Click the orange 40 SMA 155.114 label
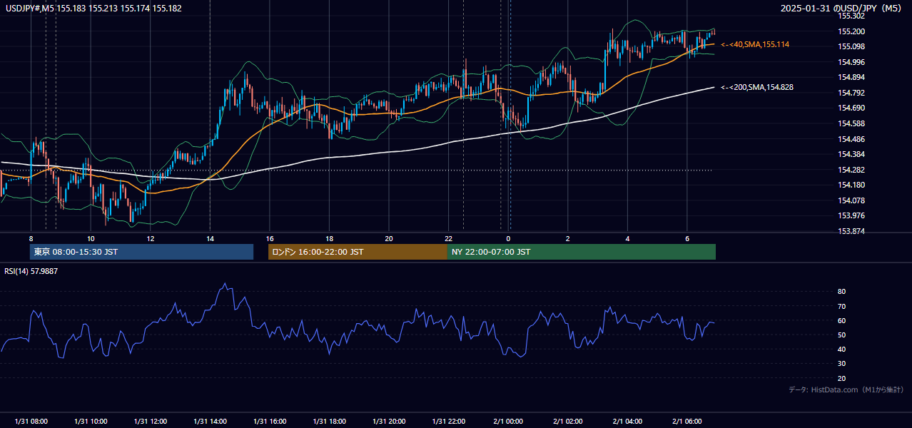Screen dimensions: 912x428 [x=755, y=44]
